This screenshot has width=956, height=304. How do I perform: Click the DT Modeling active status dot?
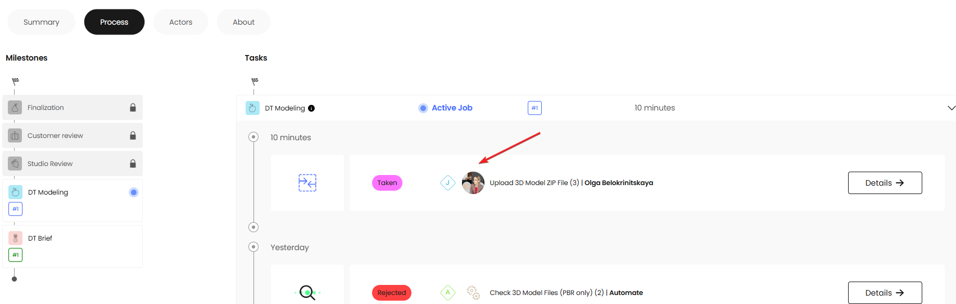[134, 192]
